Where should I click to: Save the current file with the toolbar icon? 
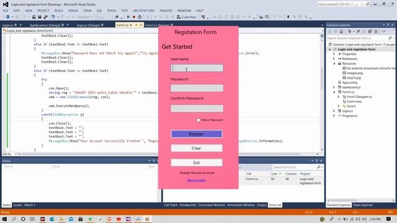[40, 17]
